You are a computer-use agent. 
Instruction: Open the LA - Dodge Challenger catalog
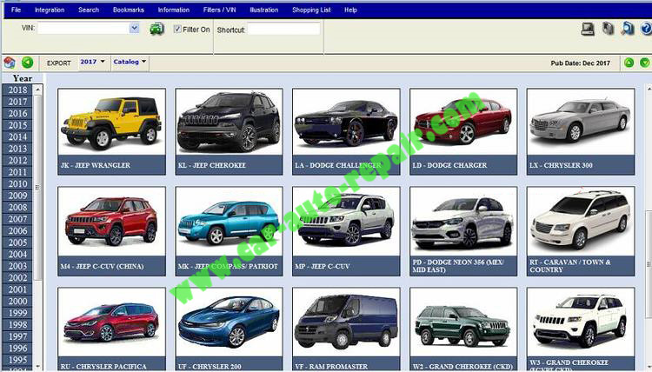pyautogui.click(x=346, y=131)
